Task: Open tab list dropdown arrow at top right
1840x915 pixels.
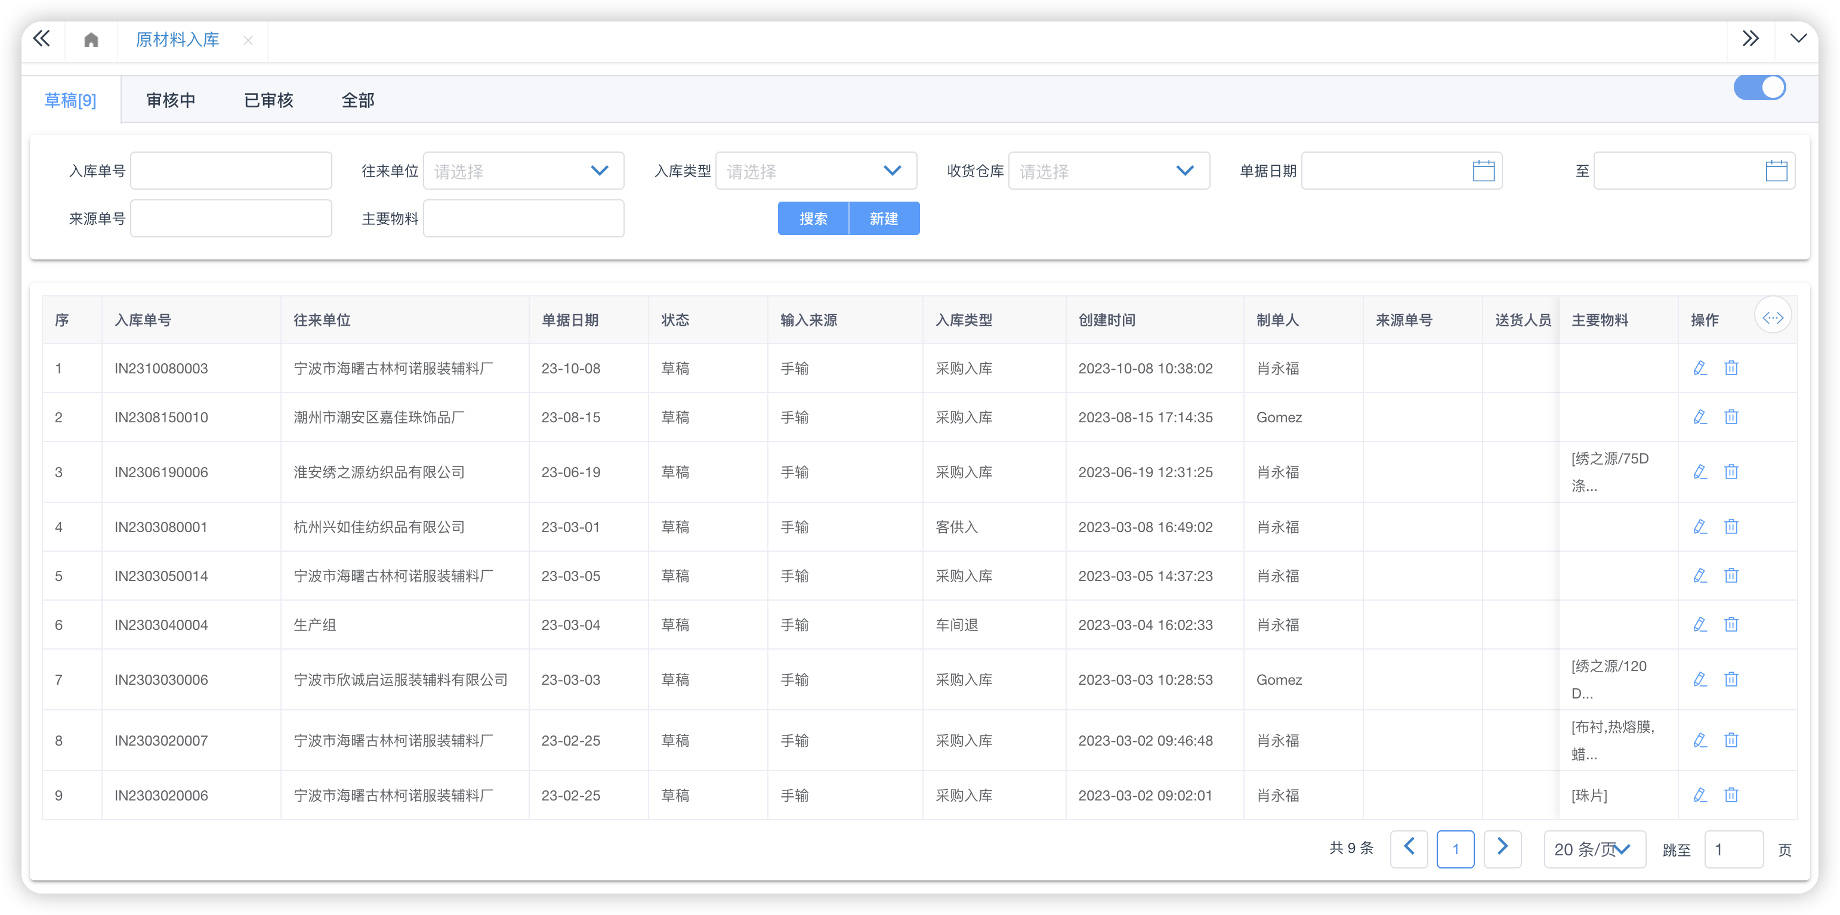Action: coord(1798,39)
